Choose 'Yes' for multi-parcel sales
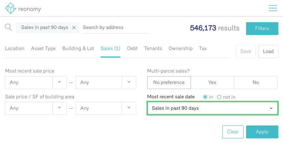 pyautogui.click(x=212, y=82)
